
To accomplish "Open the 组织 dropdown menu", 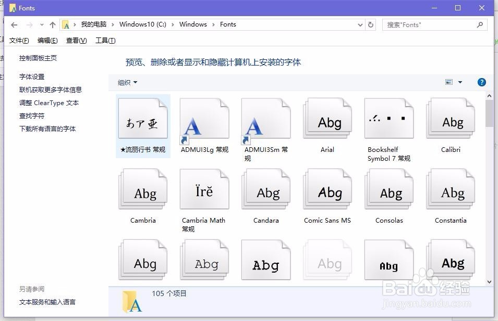I will coord(127,82).
